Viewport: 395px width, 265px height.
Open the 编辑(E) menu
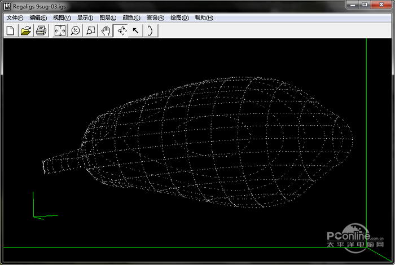tap(38, 17)
